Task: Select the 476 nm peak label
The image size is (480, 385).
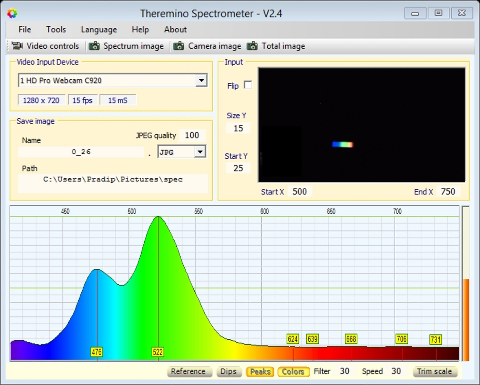Action: coord(97,352)
